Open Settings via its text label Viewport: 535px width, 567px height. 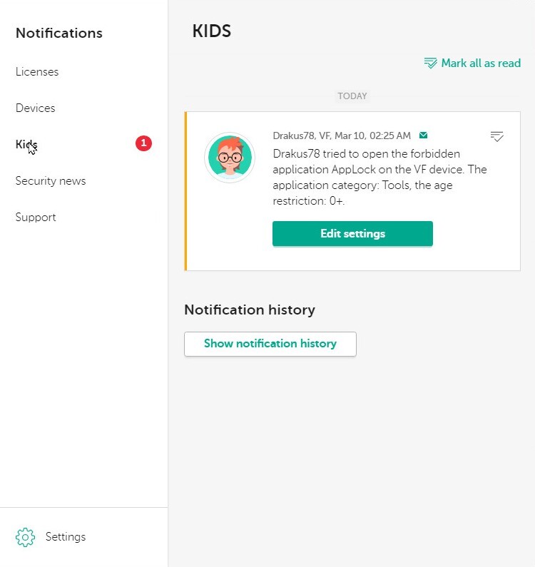[x=66, y=537]
